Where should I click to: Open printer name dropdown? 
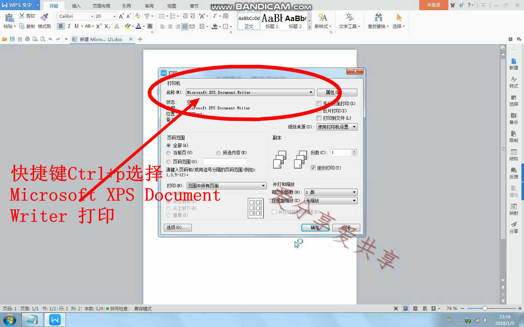click(x=250, y=92)
